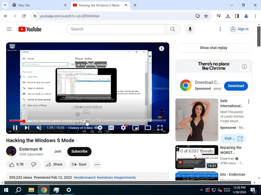Enter full screen mode
Screen dimensions: 261x195
pos(160,127)
